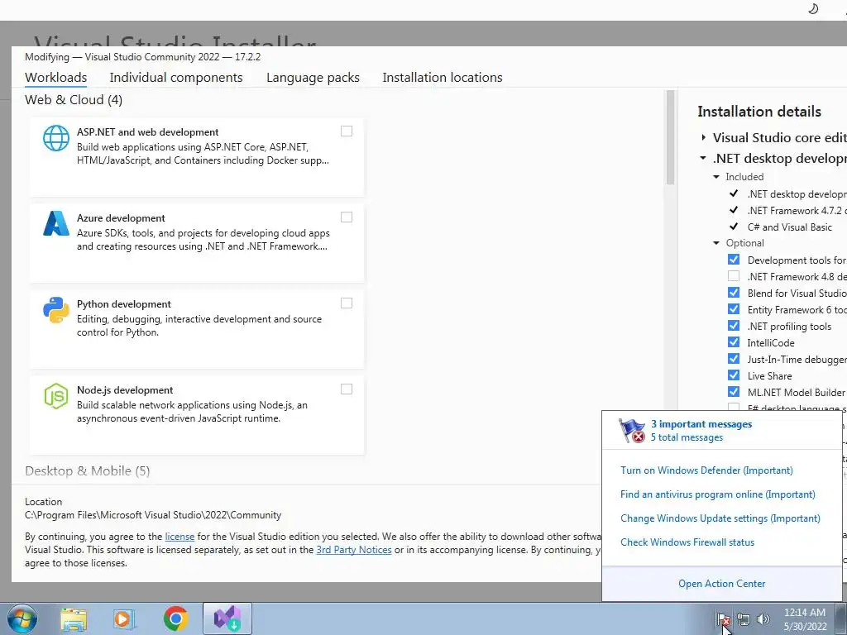Switch to the Workloads tab
The image size is (847, 635).
(x=55, y=77)
